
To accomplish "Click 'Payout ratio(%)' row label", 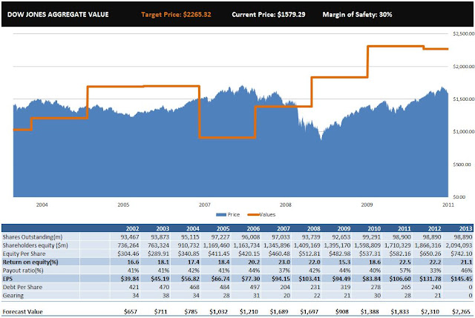I will [x=23, y=271].
